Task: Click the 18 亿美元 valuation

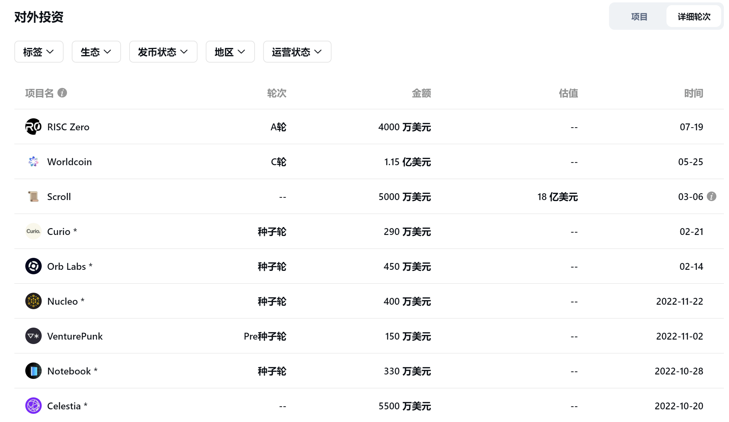Action: click(x=557, y=197)
